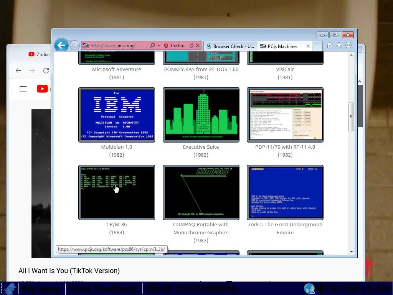Open the Zork I blue screen thumbnail

pyautogui.click(x=285, y=192)
